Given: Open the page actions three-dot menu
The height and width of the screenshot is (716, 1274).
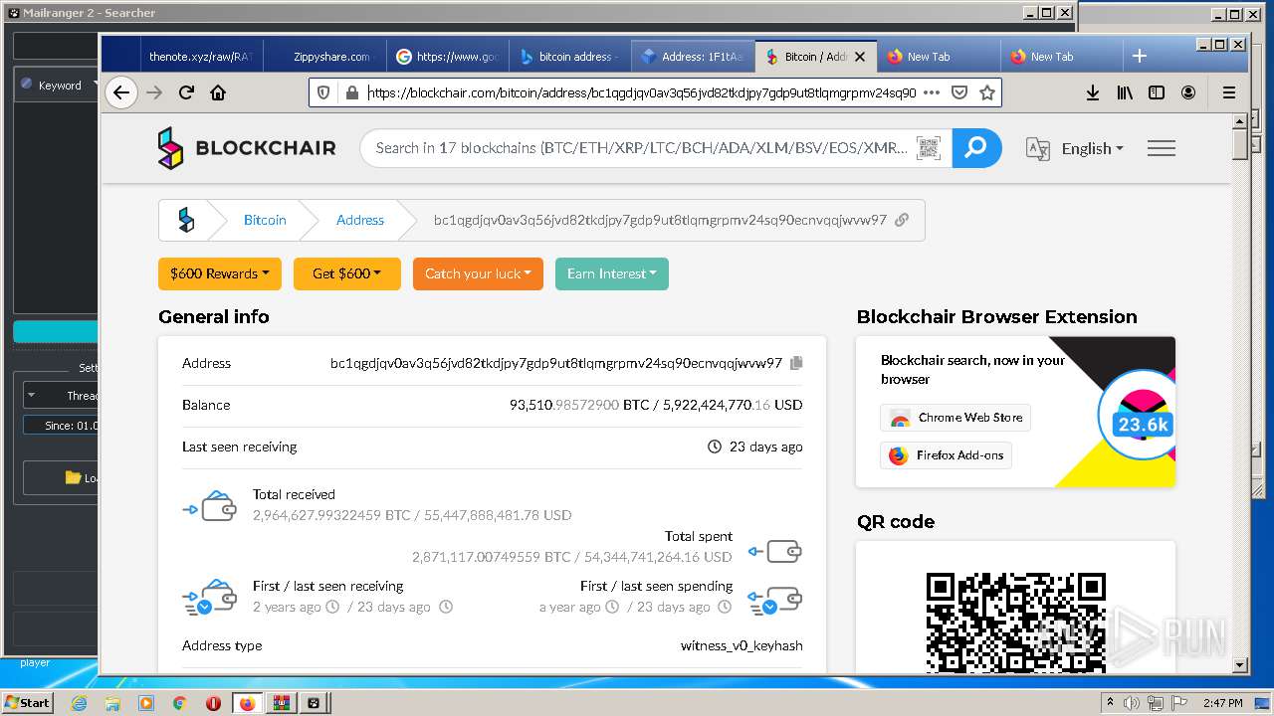Looking at the screenshot, I should (932, 92).
